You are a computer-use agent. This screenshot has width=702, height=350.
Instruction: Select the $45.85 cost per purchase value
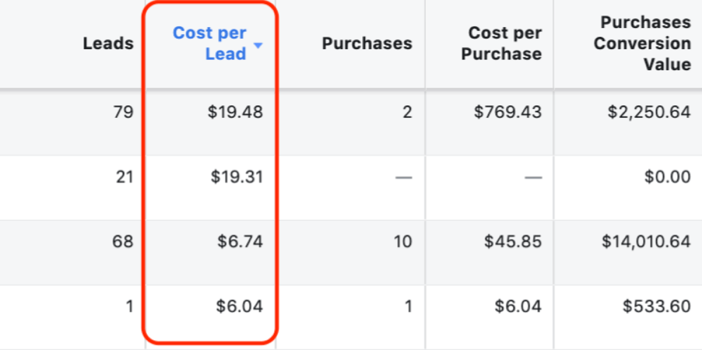513,241
